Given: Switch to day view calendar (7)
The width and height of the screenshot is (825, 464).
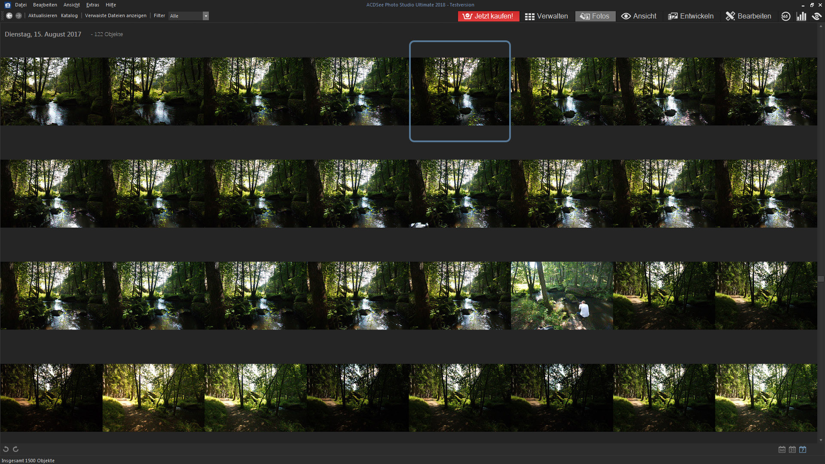Looking at the screenshot, I should (x=803, y=450).
